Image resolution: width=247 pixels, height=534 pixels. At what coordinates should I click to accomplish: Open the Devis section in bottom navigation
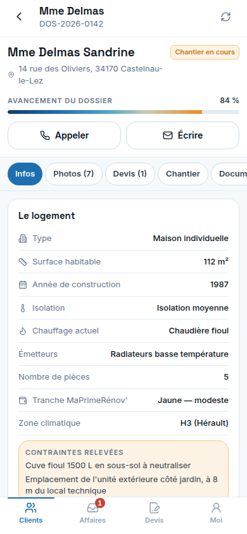click(155, 513)
